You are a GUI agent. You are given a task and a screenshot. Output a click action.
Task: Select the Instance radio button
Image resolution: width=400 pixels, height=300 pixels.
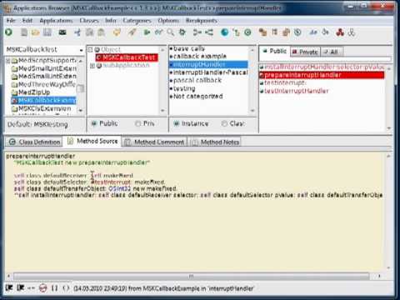tap(177, 123)
